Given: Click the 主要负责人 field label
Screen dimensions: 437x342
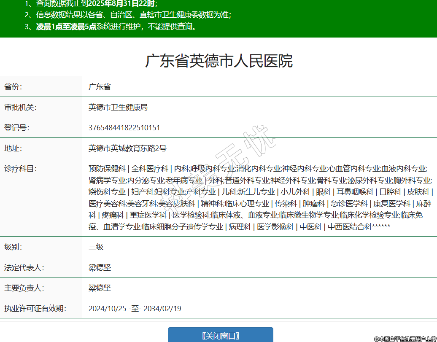Looking at the screenshot, I should click(x=24, y=288).
